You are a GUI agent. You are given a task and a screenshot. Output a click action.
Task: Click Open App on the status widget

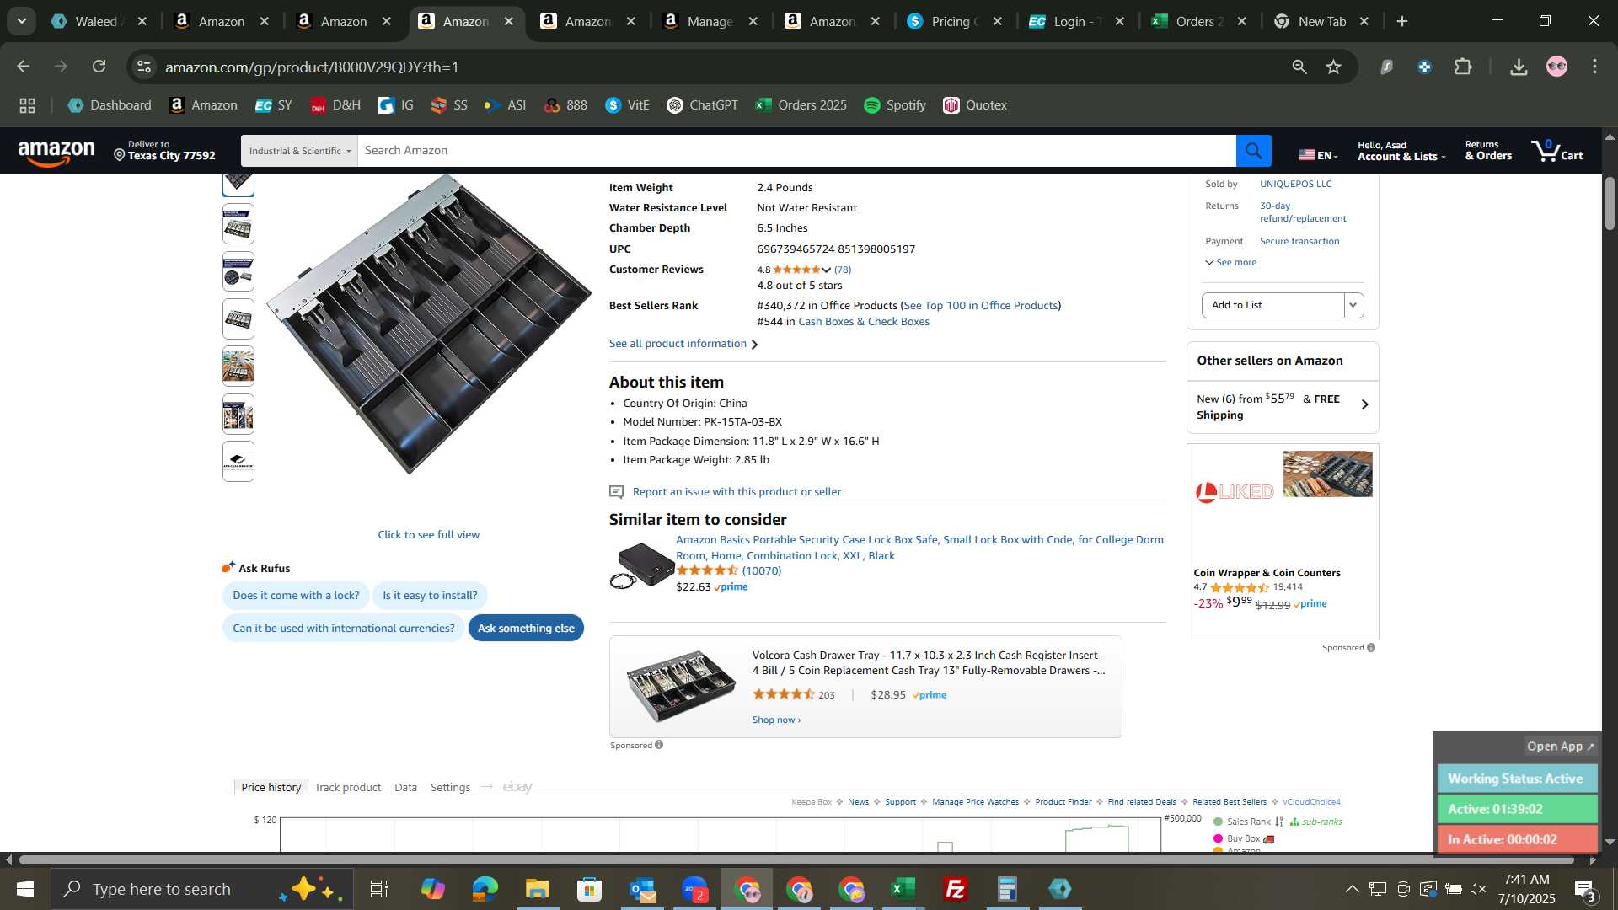pyautogui.click(x=1560, y=747)
